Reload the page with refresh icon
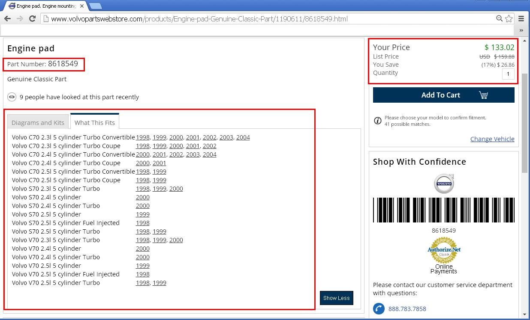The height and width of the screenshot is (320, 530). click(x=32, y=19)
